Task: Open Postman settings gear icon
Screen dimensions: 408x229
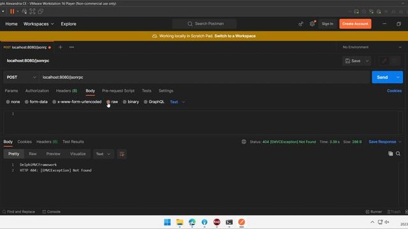Action: click(x=312, y=24)
